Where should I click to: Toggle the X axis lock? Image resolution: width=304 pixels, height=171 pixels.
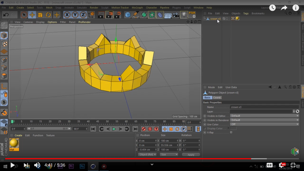coord(67,15)
